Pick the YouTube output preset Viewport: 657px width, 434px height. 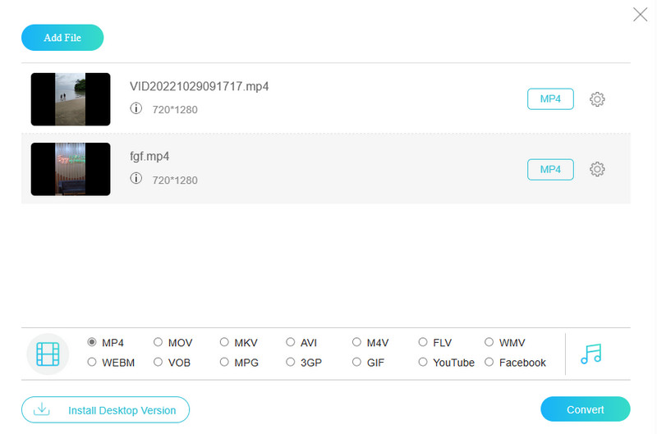[x=424, y=362]
